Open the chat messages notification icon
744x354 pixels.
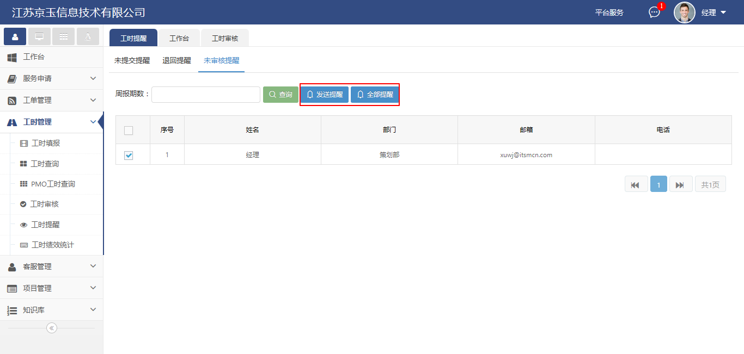[654, 13]
